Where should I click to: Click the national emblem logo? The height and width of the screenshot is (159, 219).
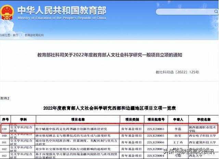[7, 13]
